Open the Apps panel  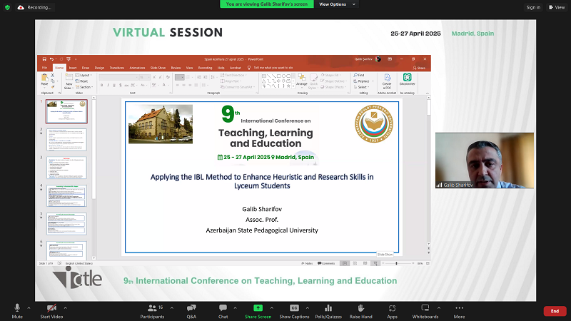click(x=392, y=310)
